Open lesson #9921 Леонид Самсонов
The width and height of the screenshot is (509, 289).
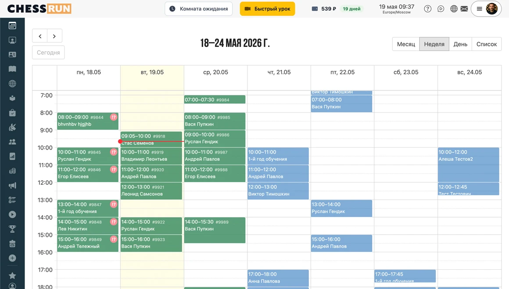coord(151,191)
